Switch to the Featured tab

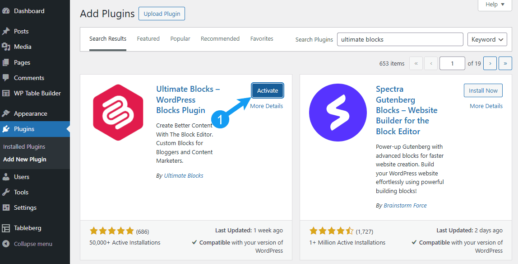148,39
